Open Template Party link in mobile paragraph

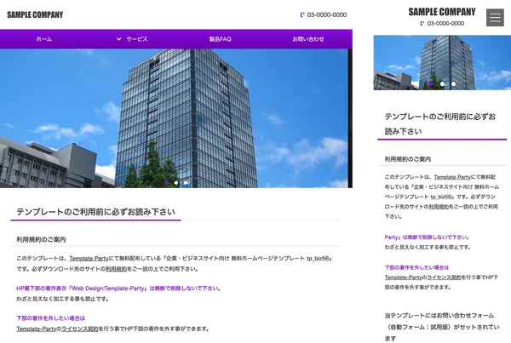(x=453, y=177)
